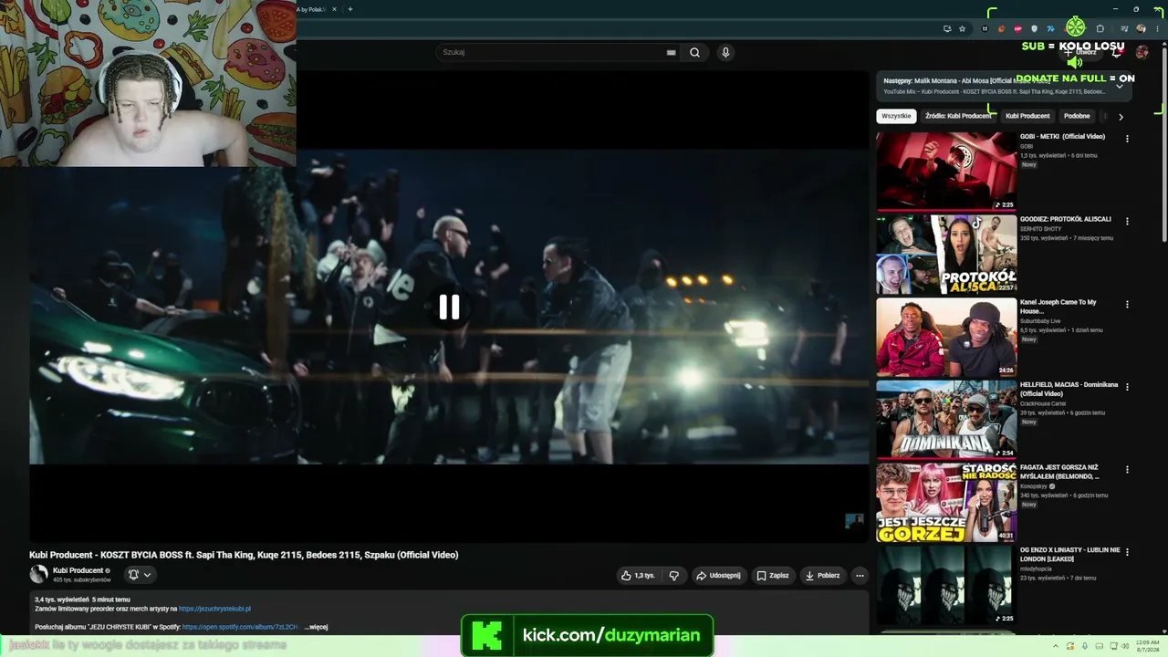Click the orange extension icon in the toolbar
The image size is (1168, 657).
[1001, 28]
